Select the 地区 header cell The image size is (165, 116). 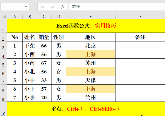click(91, 37)
